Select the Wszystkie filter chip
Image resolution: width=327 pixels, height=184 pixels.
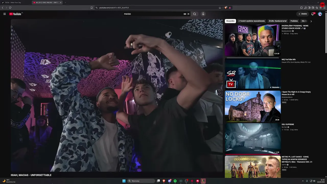pos(230,21)
